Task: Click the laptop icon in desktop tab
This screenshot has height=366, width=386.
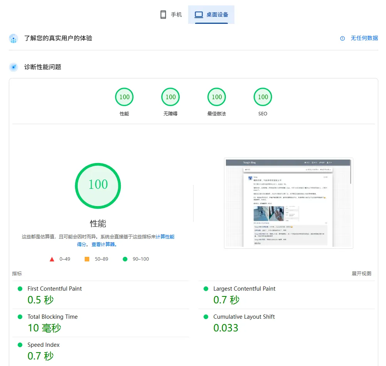Action: (199, 15)
